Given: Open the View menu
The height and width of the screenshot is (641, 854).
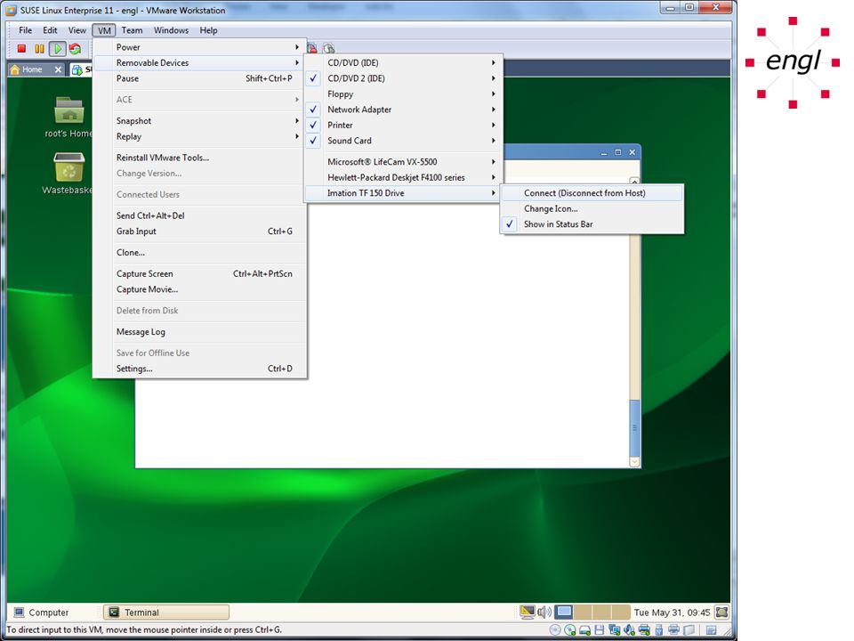Looking at the screenshot, I should (x=77, y=30).
